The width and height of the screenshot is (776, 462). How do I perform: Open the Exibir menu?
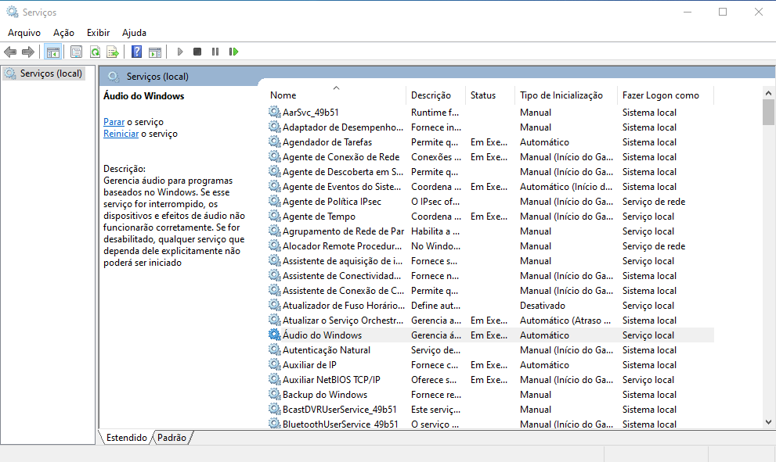pyautogui.click(x=99, y=33)
